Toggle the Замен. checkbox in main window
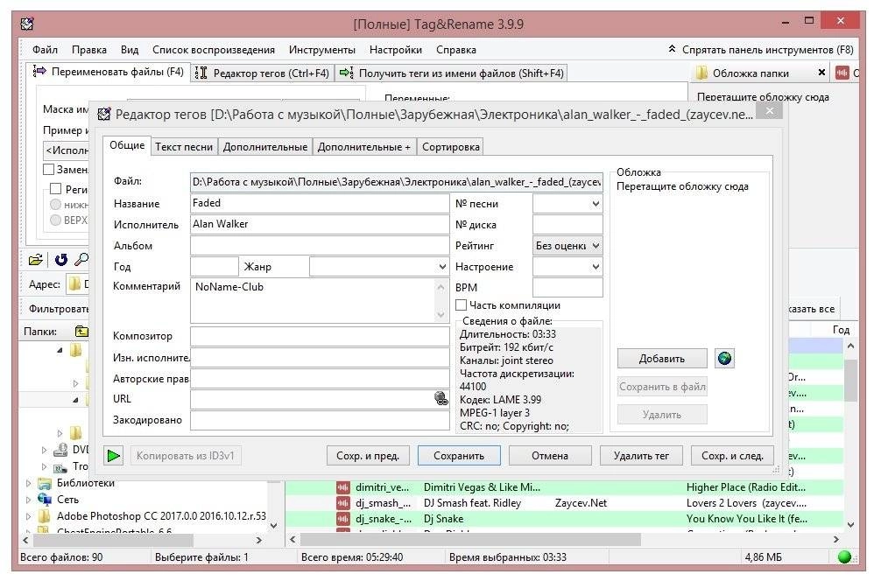Image resolution: width=881 pixels, height=588 pixels. coord(49,169)
